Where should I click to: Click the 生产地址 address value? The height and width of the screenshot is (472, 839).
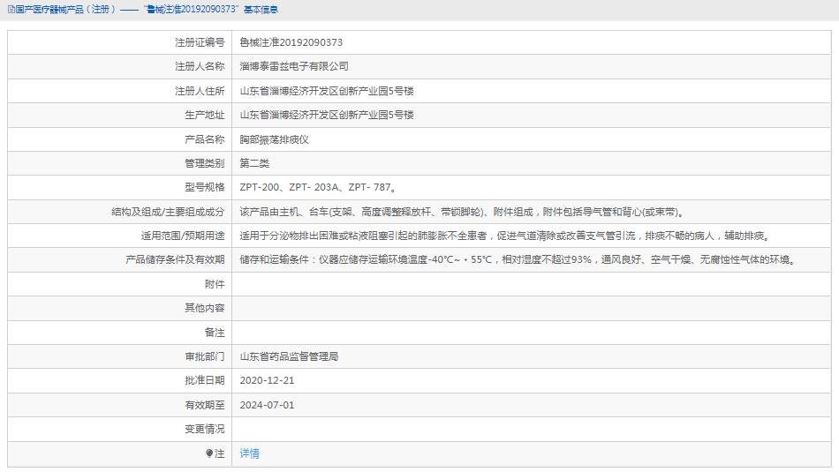point(327,115)
